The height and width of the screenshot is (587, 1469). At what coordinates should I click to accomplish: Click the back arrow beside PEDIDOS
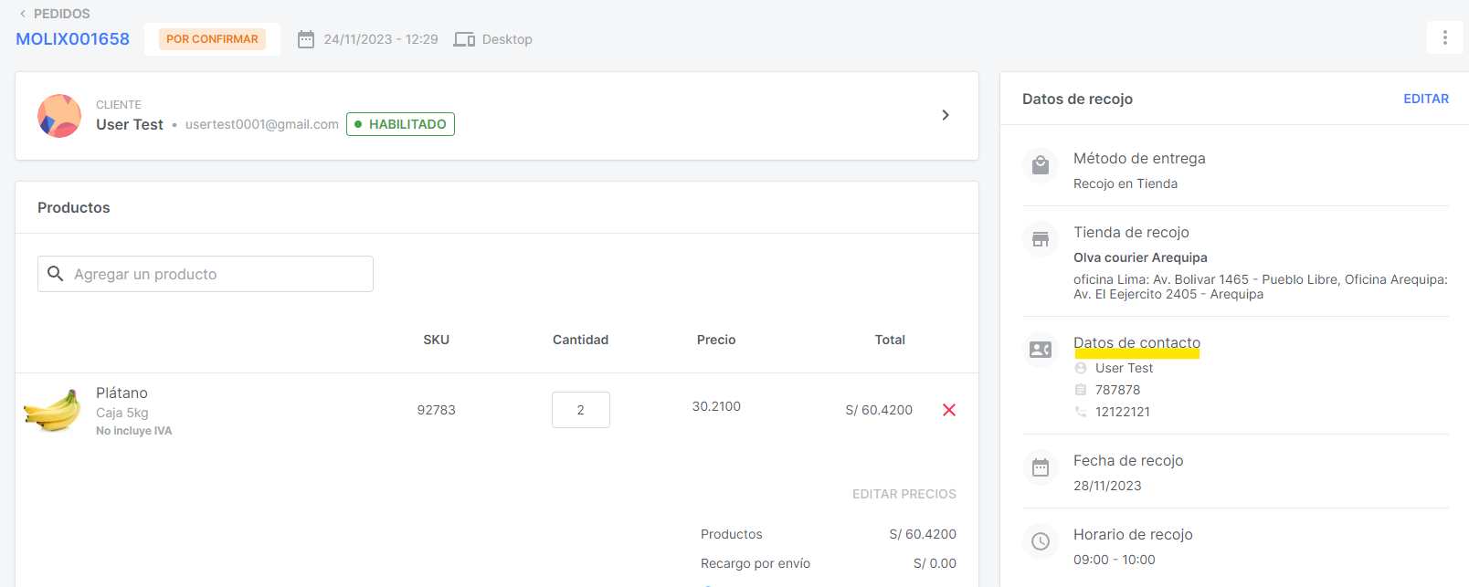[x=23, y=14]
